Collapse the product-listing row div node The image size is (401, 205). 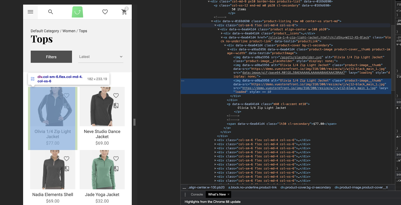(212, 21)
